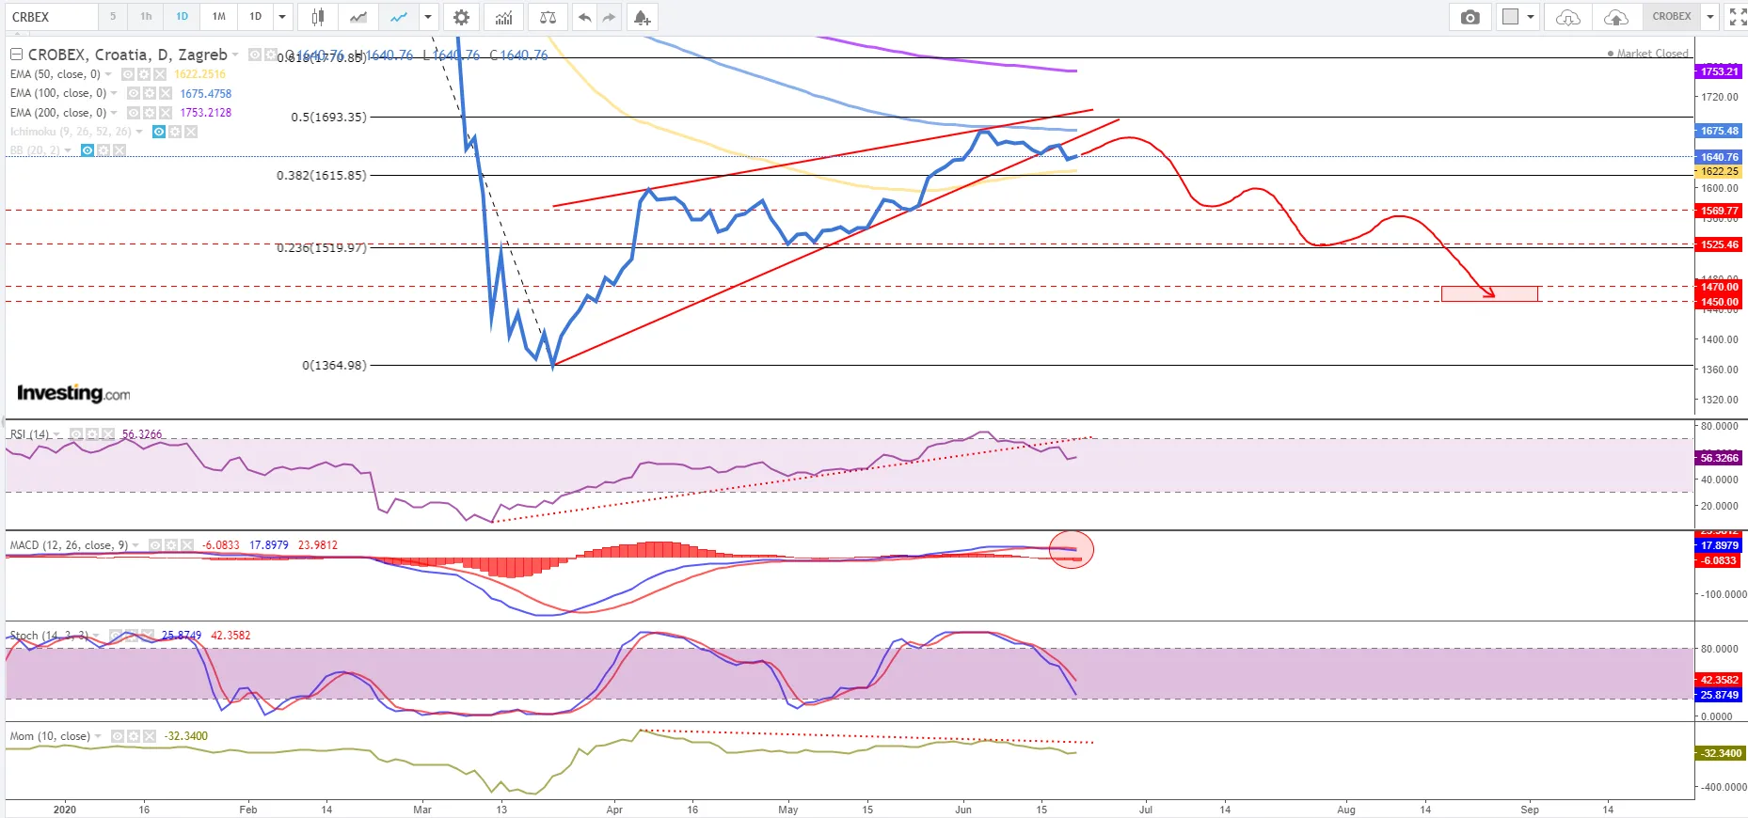Remove the EMA 200 indicator

point(166,113)
